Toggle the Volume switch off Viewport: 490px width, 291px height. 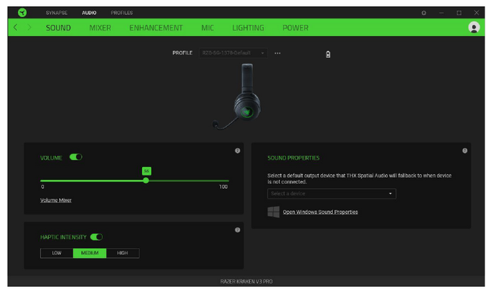pyautogui.click(x=76, y=157)
